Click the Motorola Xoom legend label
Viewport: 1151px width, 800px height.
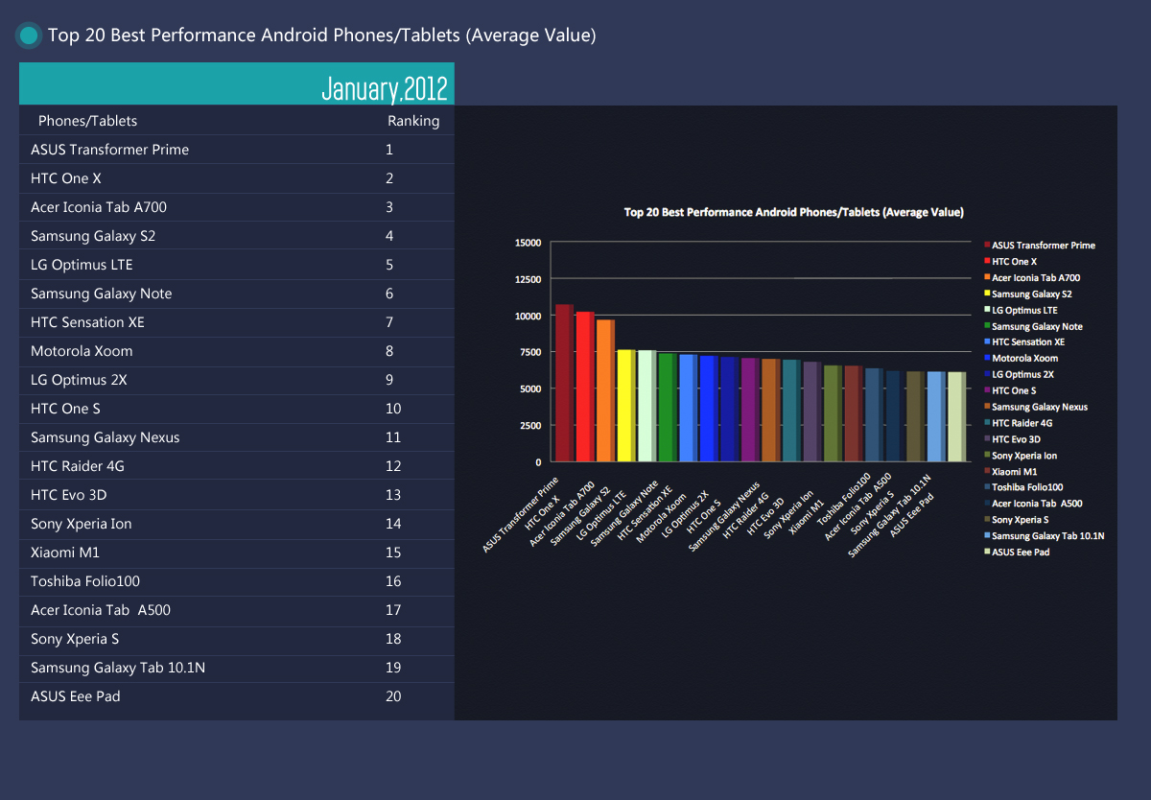[1025, 358]
